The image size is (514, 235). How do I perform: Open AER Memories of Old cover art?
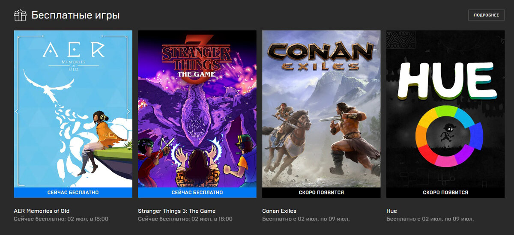[x=73, y=109]
